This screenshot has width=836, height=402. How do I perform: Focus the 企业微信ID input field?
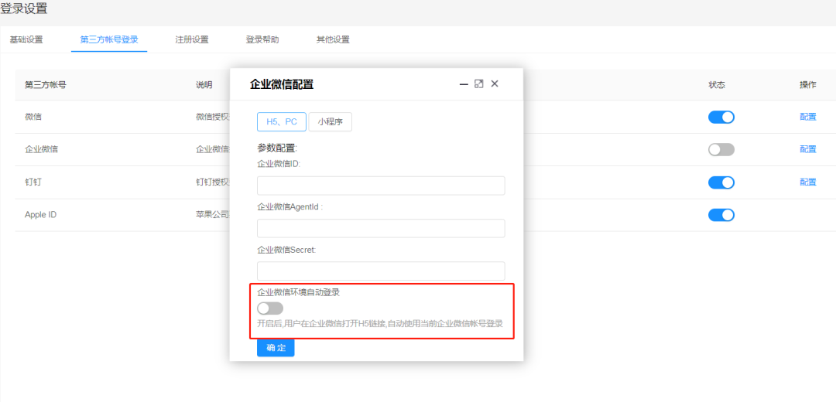[381, 186]
